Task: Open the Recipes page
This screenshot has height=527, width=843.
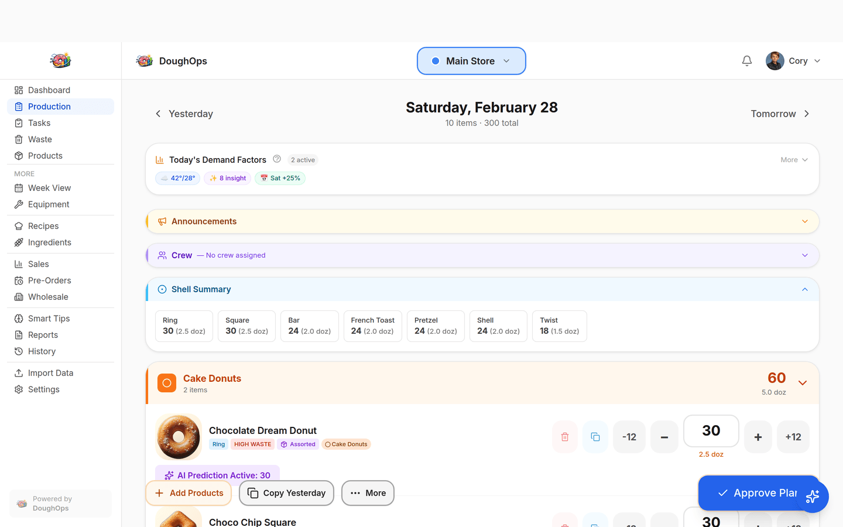Action: pyautogui.click(x=44, y=225)
